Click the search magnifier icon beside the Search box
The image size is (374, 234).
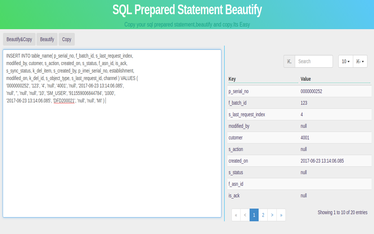[289, 61]
